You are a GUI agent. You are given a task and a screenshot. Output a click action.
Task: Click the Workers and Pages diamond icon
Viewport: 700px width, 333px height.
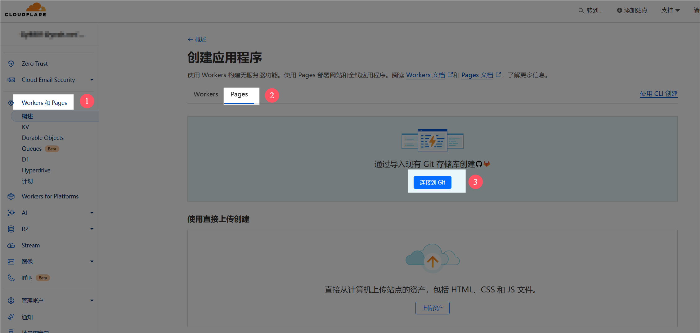pos(11,103)
